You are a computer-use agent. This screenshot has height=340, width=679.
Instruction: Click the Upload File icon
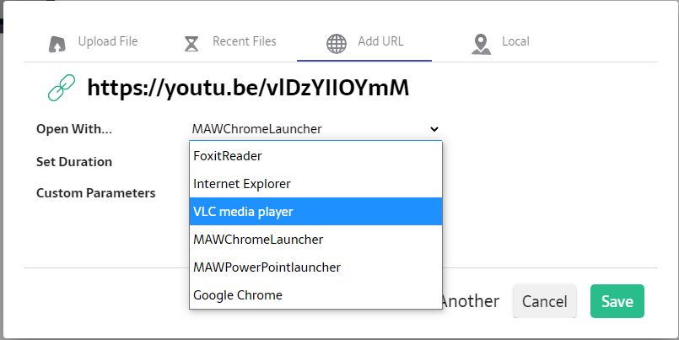pos(57,43)
